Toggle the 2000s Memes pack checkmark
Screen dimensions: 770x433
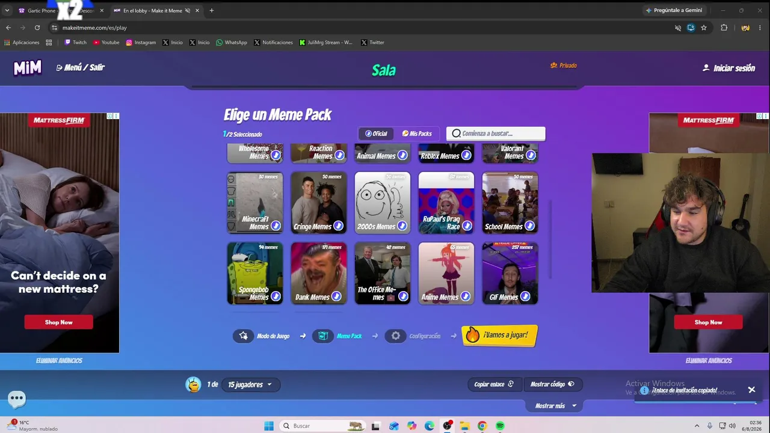pos(402,226)
